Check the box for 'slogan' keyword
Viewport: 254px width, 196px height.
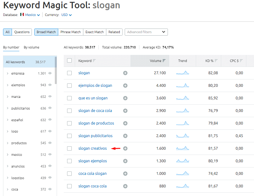69,73
